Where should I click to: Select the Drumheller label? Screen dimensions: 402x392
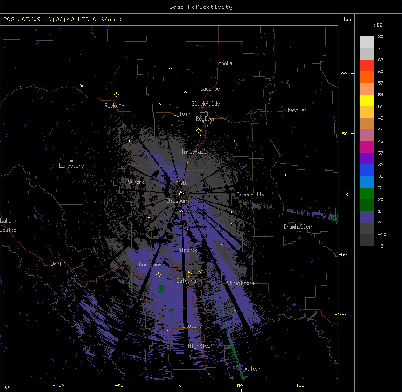pos(298,227)
